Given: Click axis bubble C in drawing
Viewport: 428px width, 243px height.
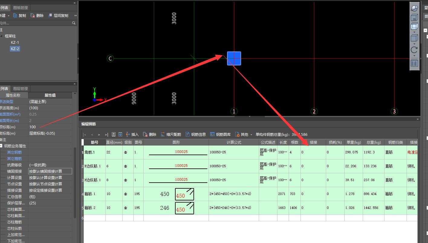Looking at the screenshot, I should pos(110,59).
